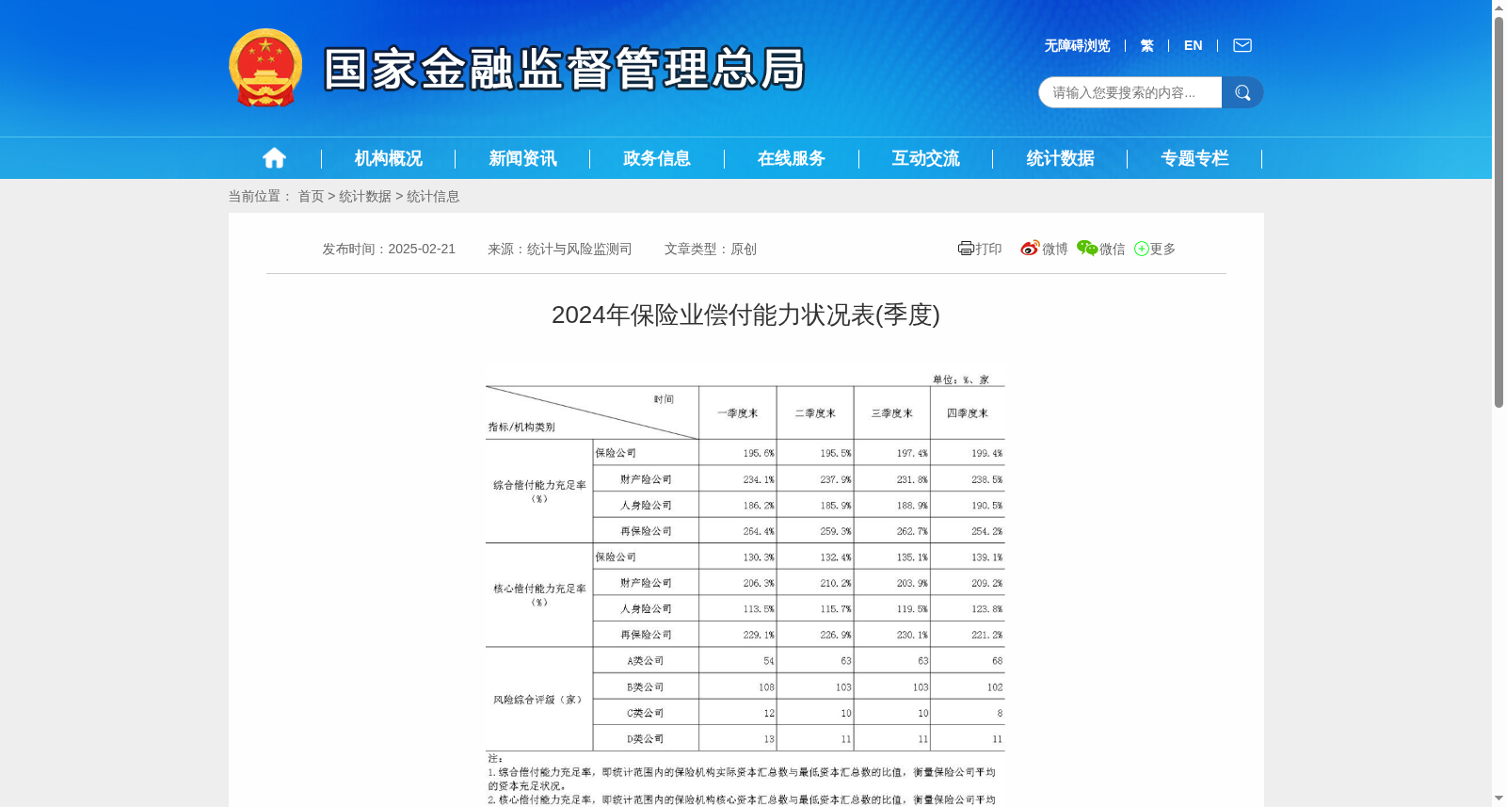Open the mail envelope icon
The height and width of the screenshot is (807, 1506).
click(x=1242, y=45)
